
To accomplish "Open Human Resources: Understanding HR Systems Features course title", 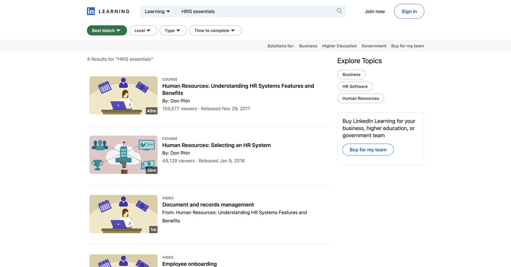I will pyautogui.click(x=238, y=89).
